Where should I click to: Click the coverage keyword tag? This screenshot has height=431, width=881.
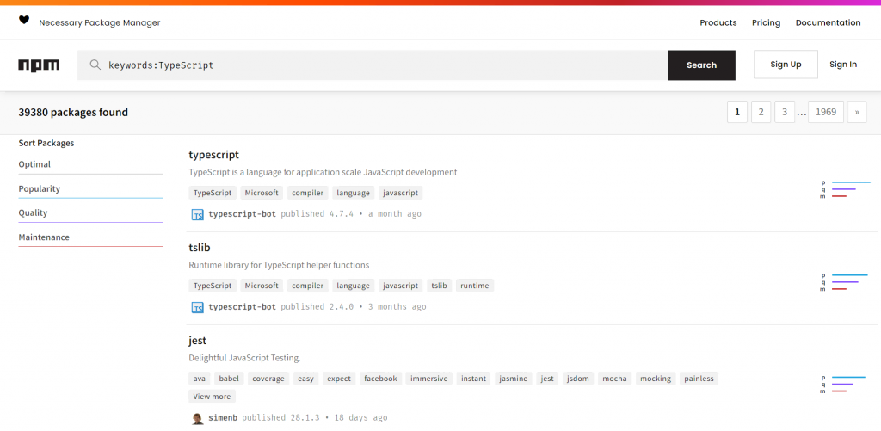point(268,379)
